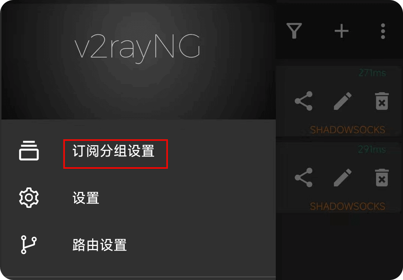Open the three-dot overflow menu
Viewport: 403px width, 280px height.
tap(383, 31)
